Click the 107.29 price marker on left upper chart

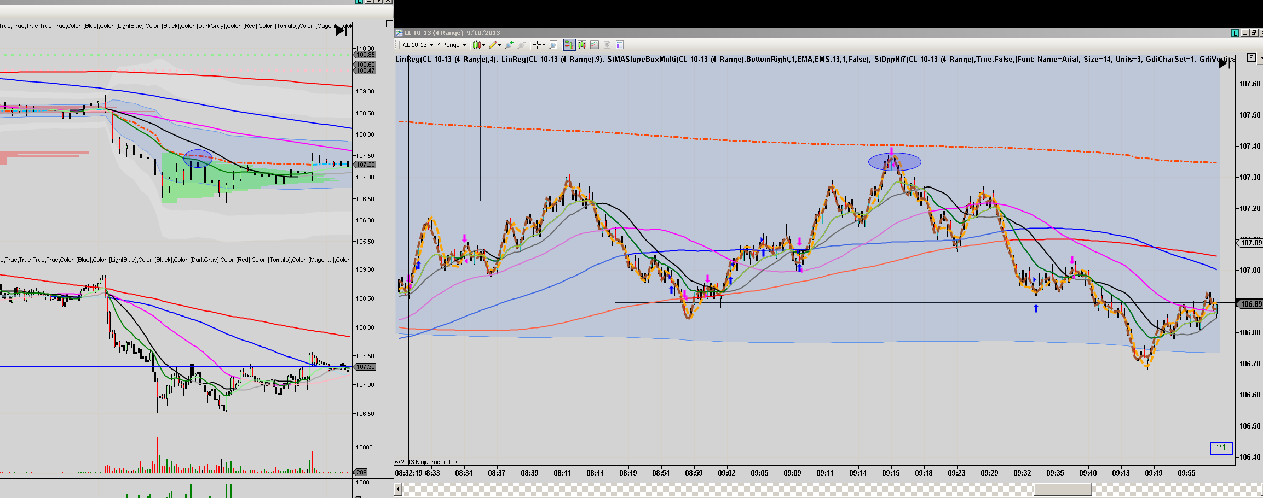coord(366,165)
